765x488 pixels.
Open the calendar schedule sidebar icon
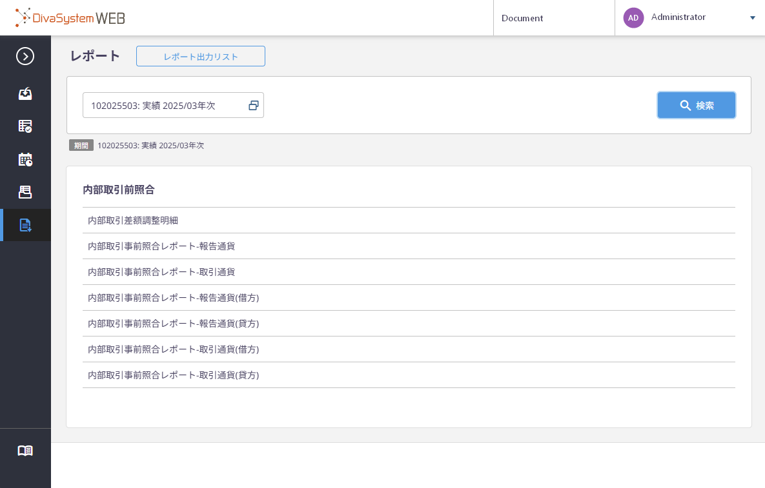pyautogui.click(x=25, y=159)
